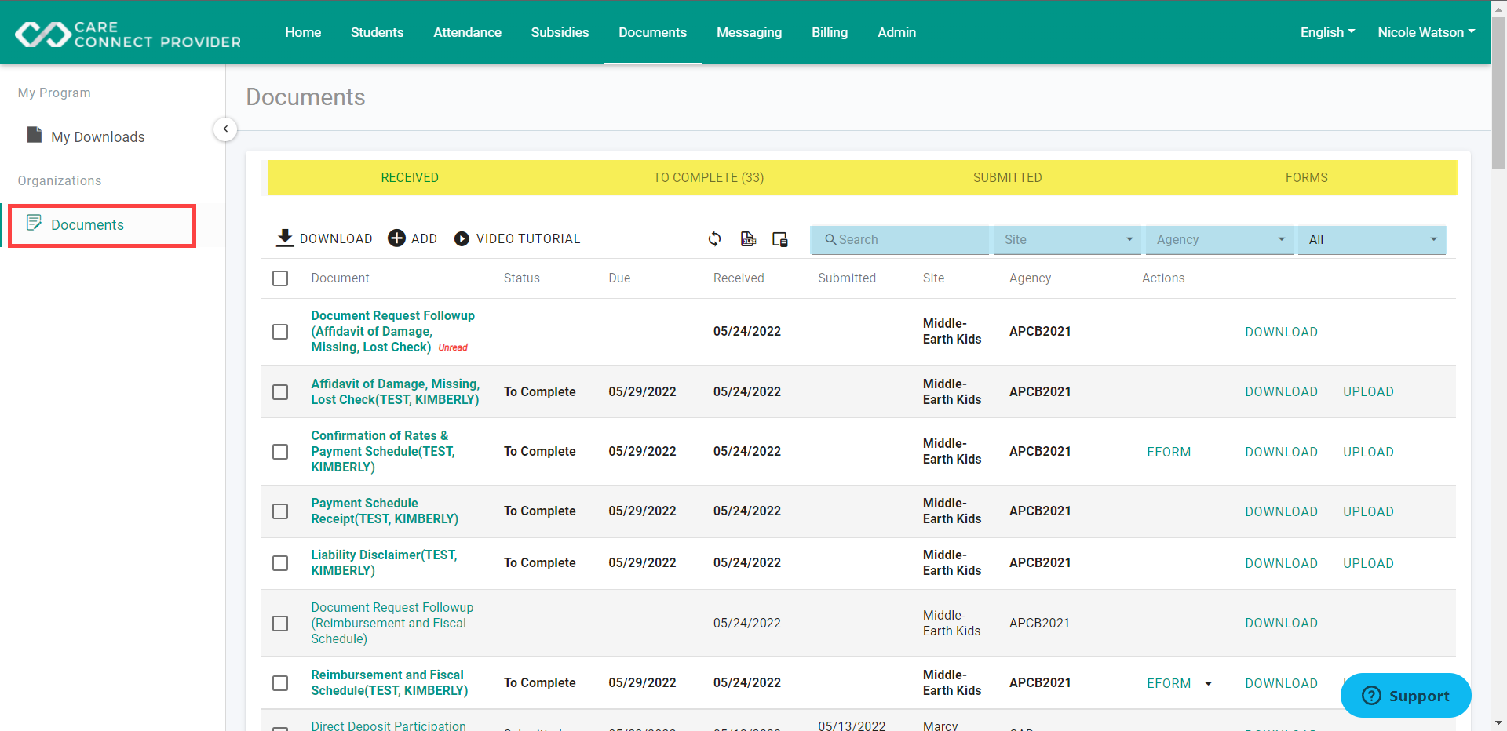Click the export document icon

tap(749, 238)
